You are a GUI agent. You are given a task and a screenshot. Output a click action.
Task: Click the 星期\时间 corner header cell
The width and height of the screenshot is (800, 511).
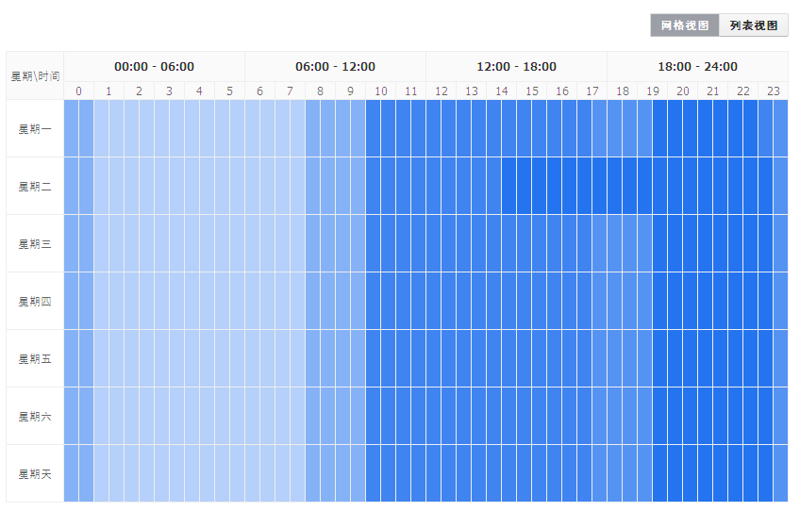pos(35,75)
